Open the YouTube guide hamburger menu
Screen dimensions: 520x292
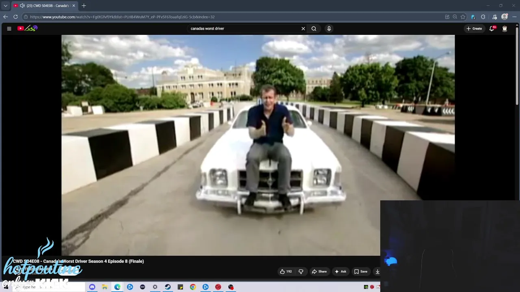(x=9, y=28)
